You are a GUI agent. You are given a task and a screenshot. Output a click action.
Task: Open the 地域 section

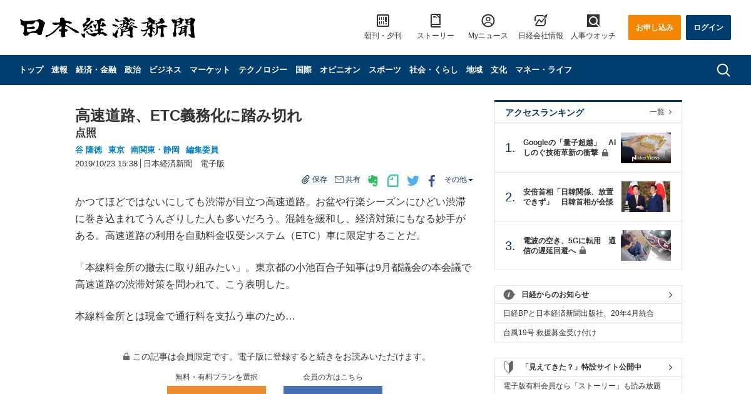pos(474,70)
